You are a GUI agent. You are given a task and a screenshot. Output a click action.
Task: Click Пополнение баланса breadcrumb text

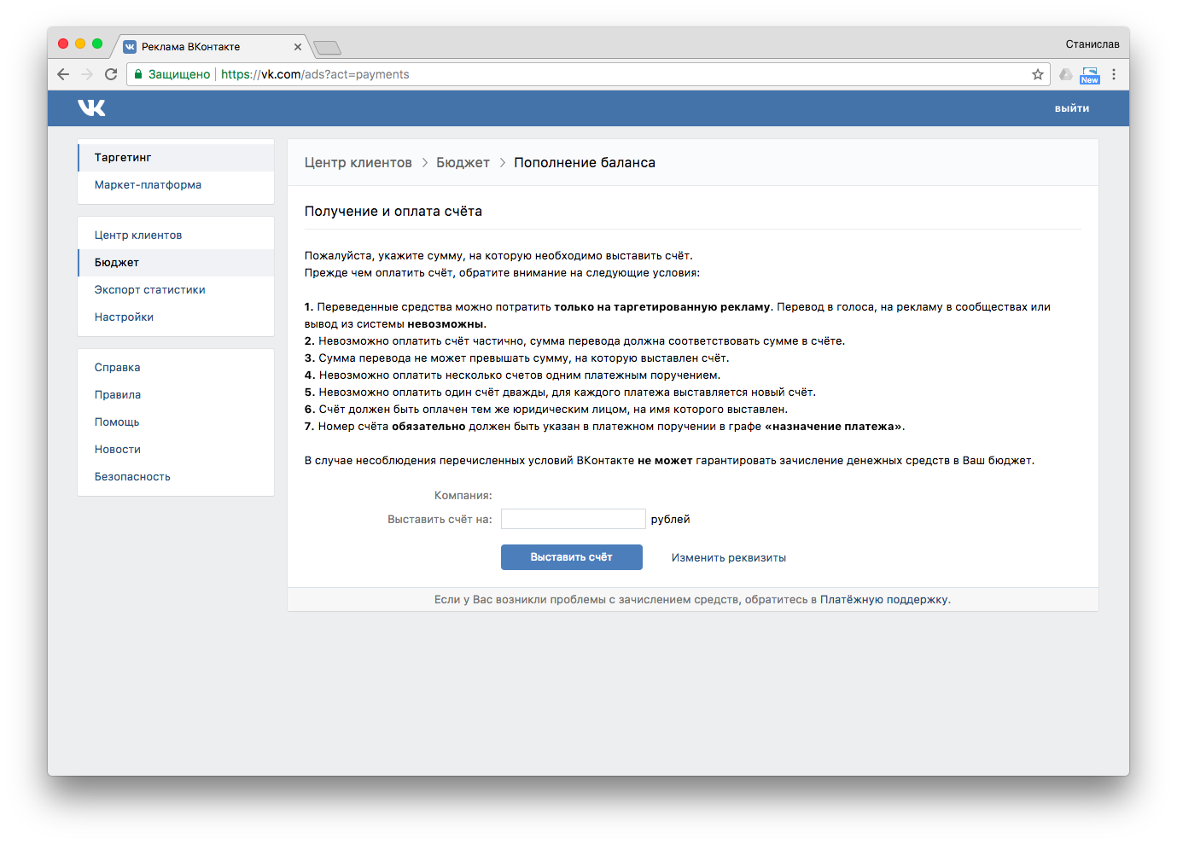pos(585,163)
